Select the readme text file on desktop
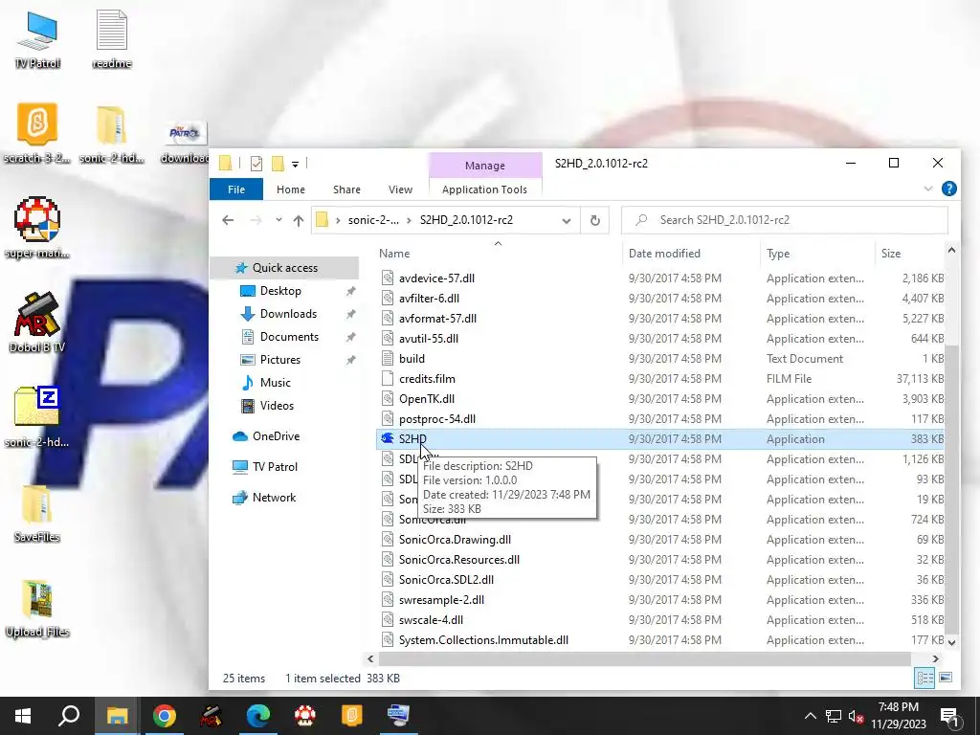This screenshot has height=735, width=980. pos(111,38)
